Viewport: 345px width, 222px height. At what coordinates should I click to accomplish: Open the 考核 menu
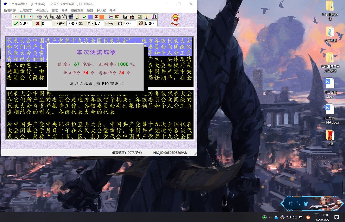pyautogui.click(x=64, y=11)
